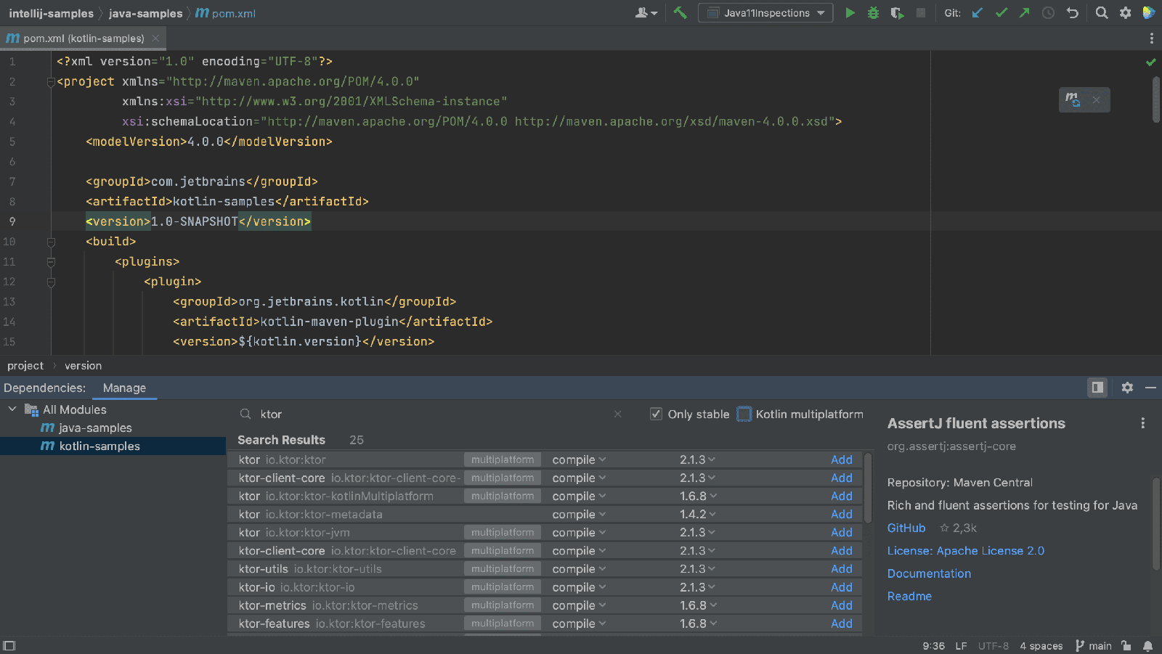Select the pom.xml (kotlin-samples) editor tab
Screen dimensions: 1162x654
pyautogui.click(x=83, y=38)
